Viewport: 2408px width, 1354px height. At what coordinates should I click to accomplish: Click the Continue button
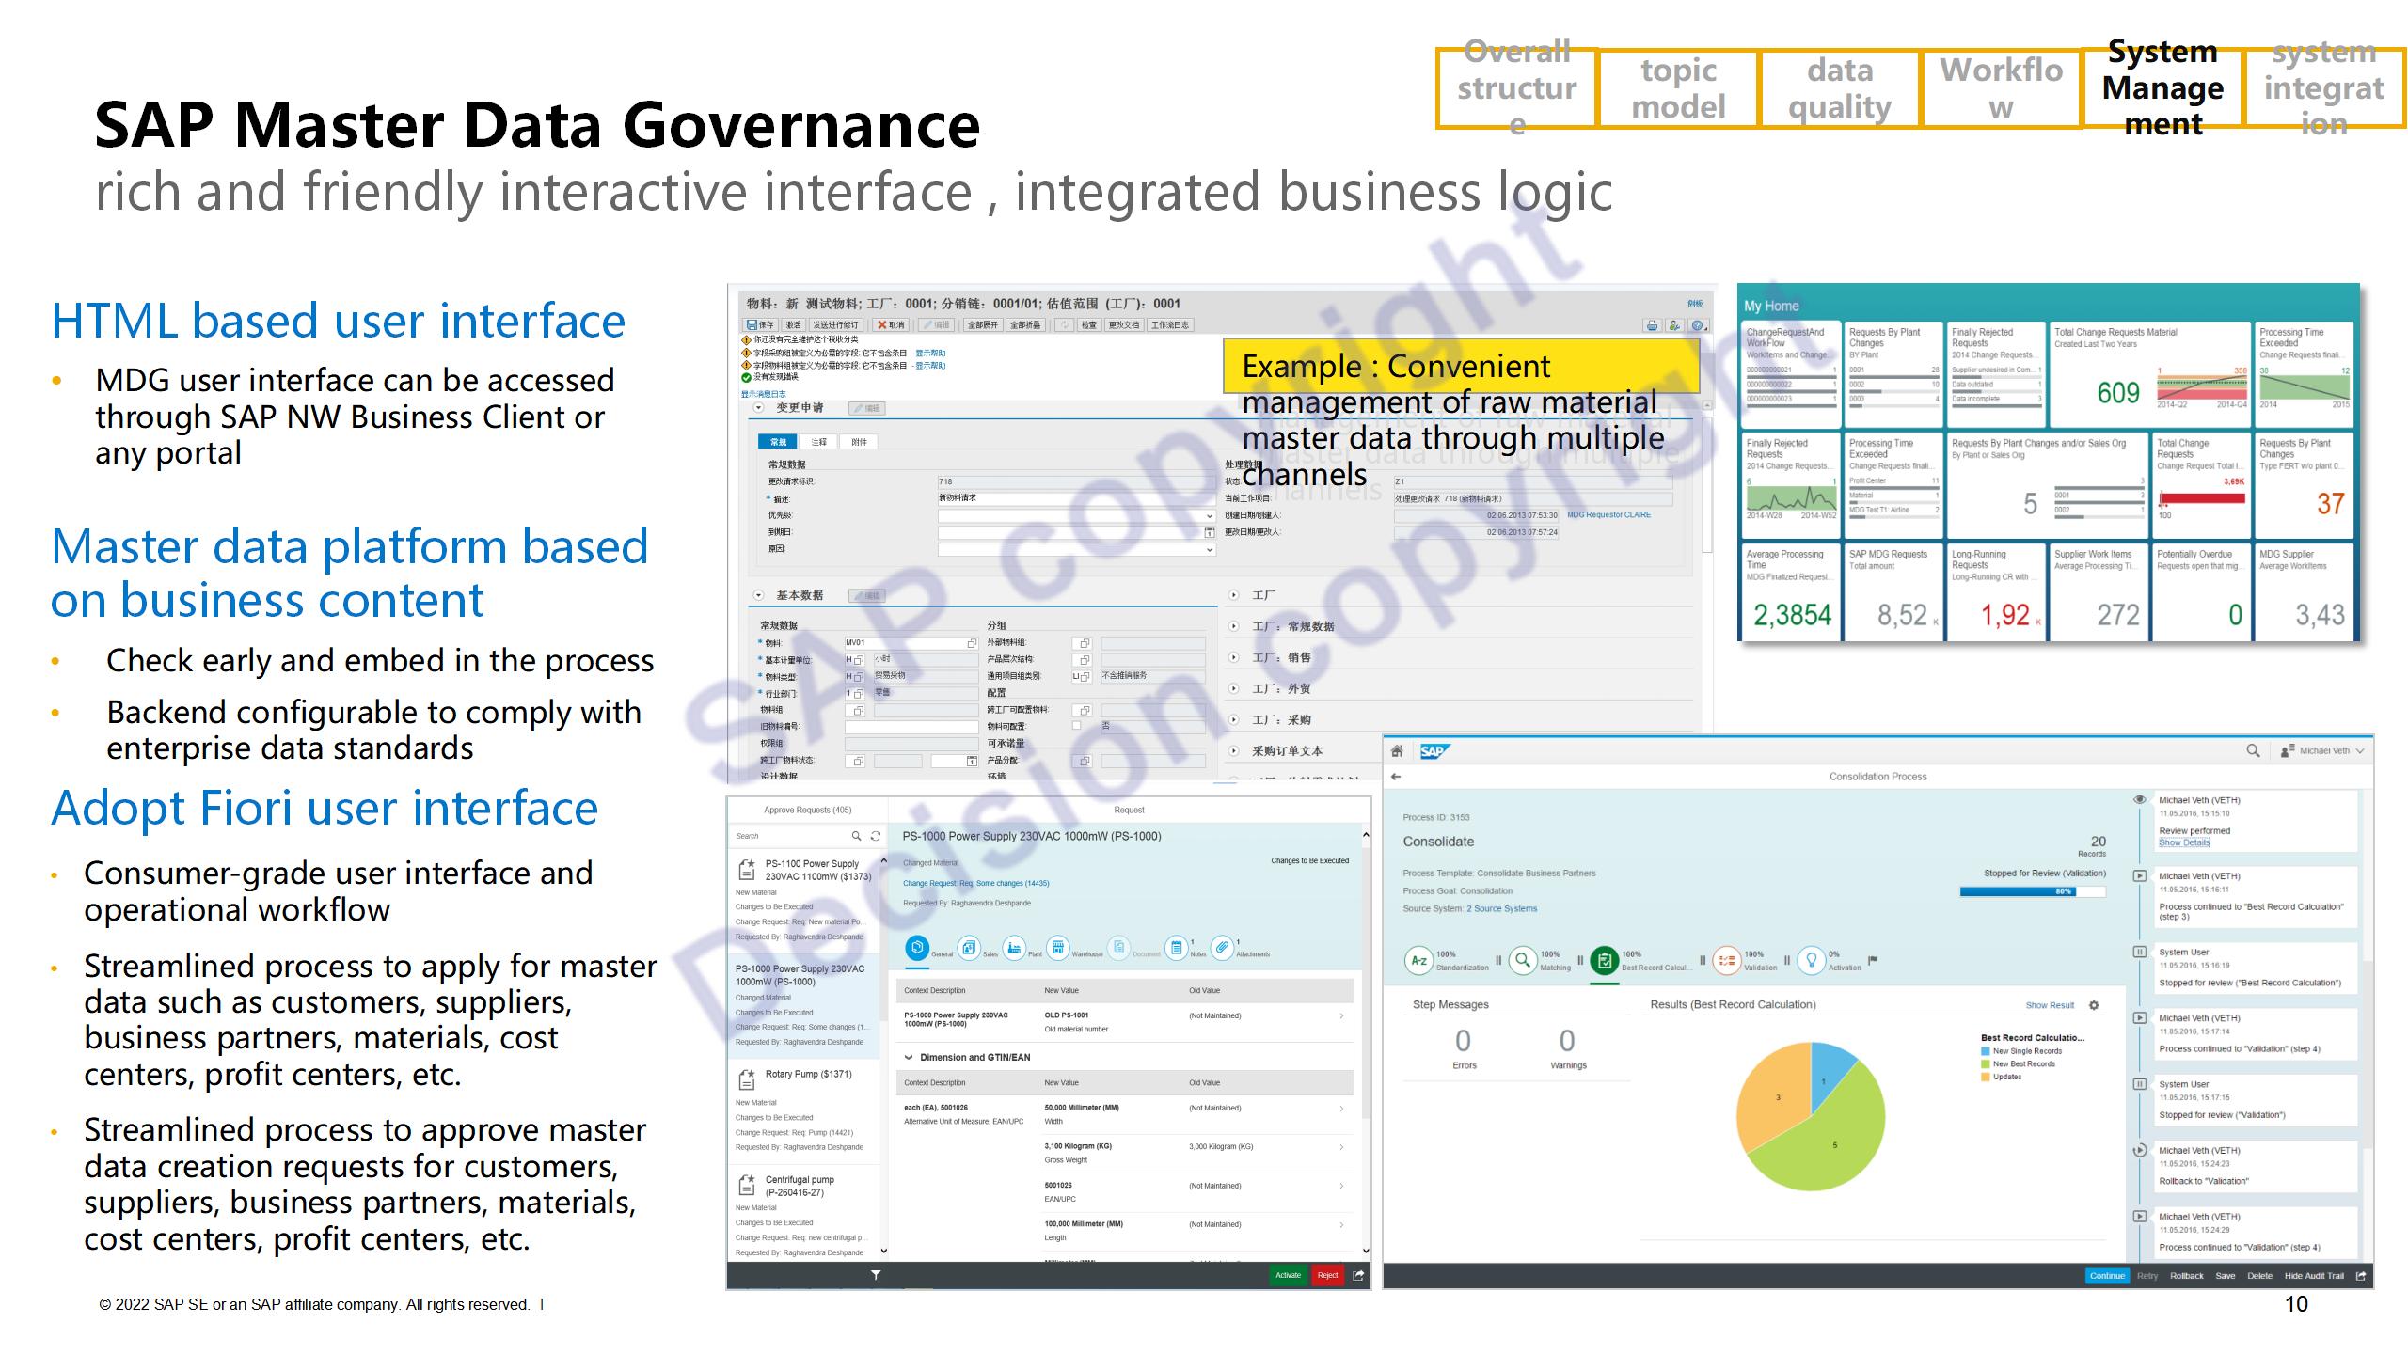click(2107, 1276)
